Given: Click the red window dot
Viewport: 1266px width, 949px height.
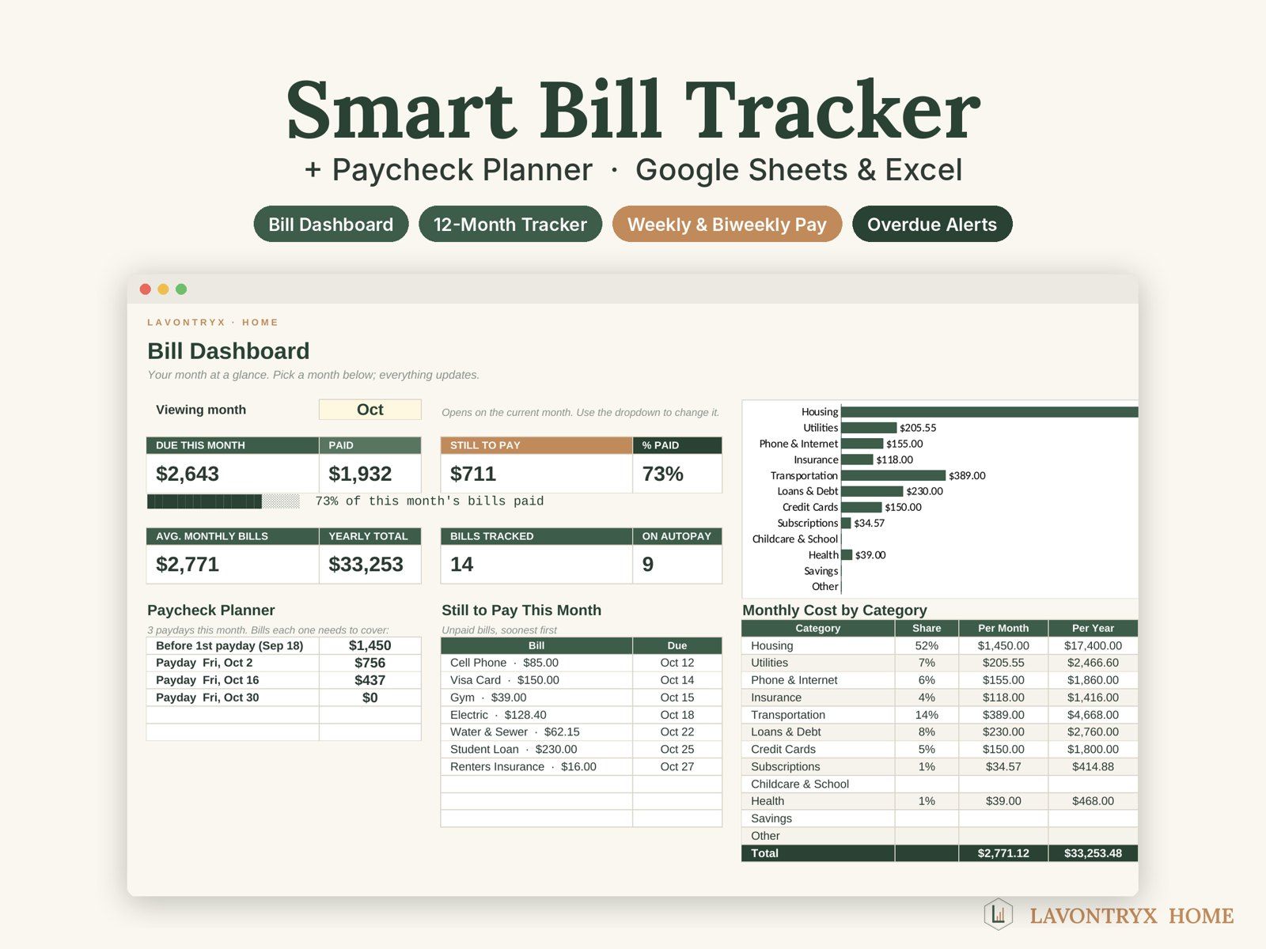Looking at the screenshot, I should click(x=145, y=289).
